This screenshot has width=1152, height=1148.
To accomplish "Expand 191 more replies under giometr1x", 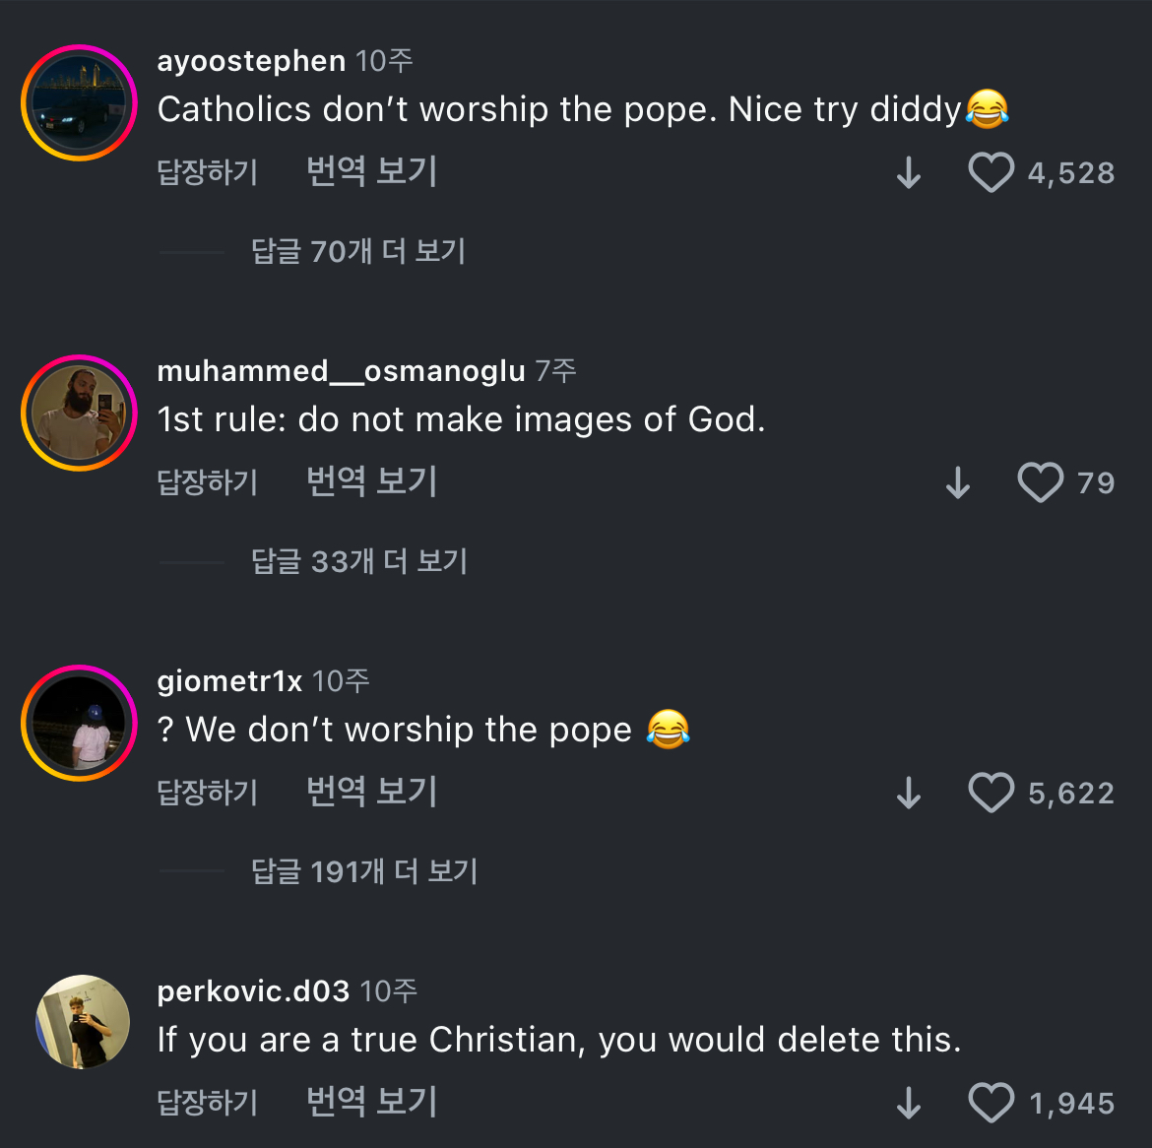I will pos(363,872).
